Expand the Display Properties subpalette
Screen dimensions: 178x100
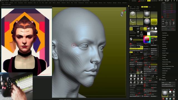(166, 69)
